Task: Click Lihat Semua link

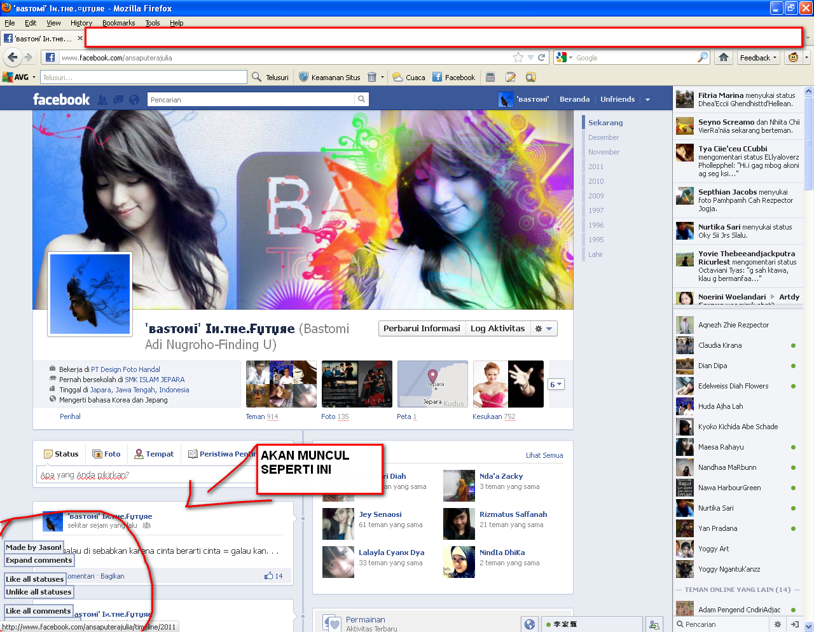Action: click(x=544, y=455)
